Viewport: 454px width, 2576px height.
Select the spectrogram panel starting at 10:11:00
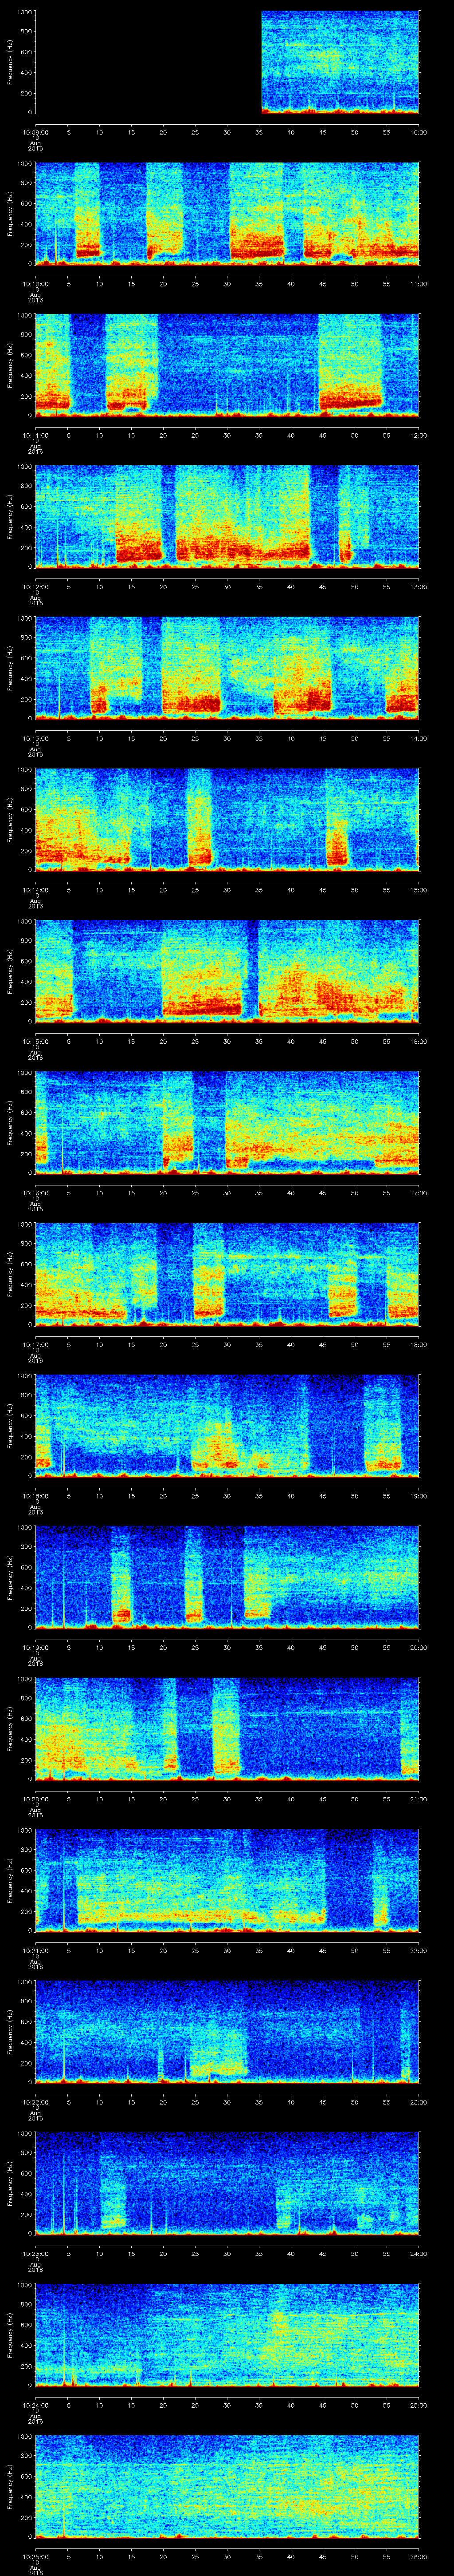point(227,365)
